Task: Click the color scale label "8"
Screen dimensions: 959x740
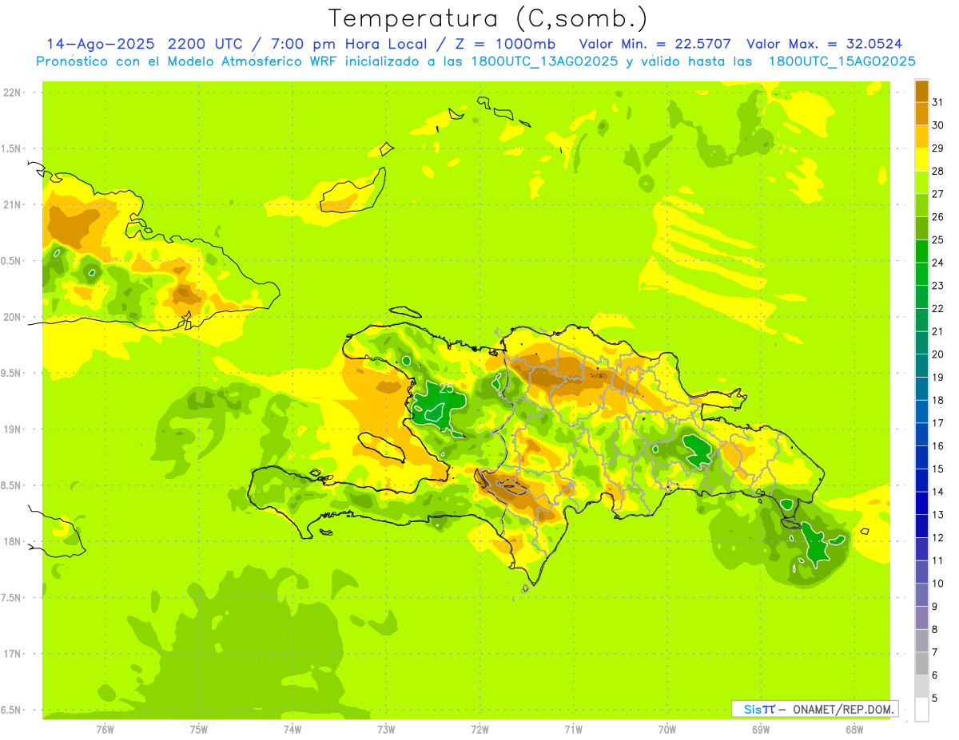Action: (x=935, y=629)
